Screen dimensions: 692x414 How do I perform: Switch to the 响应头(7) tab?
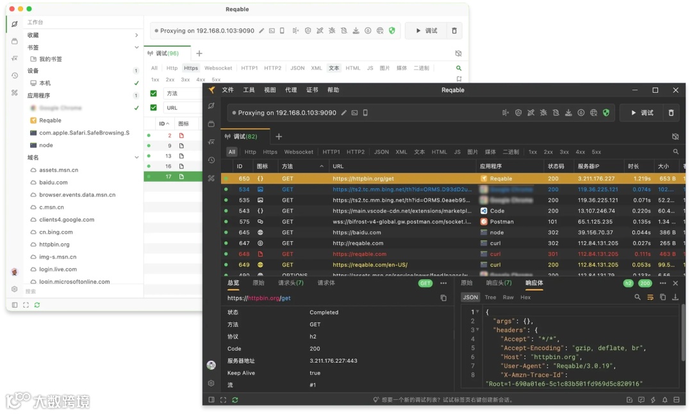click(x=498, y=283)
